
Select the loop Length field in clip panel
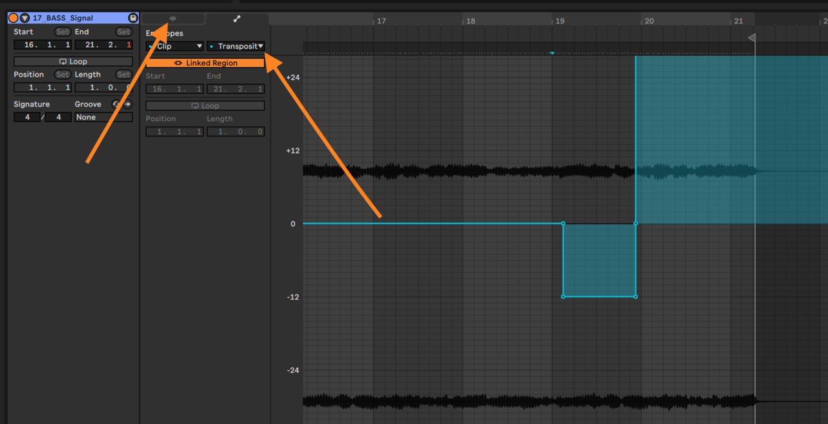point(103,87)
